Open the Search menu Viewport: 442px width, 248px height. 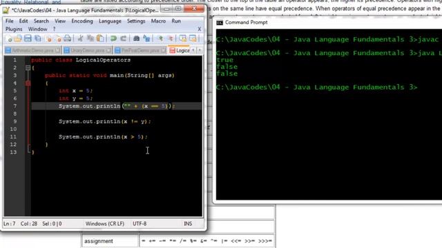click(41, 21)
